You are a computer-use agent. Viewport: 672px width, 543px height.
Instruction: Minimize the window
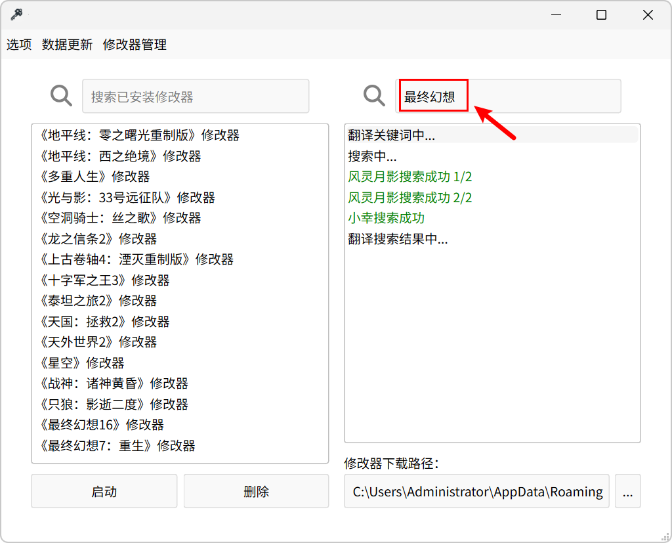click(x=556, y=15)
